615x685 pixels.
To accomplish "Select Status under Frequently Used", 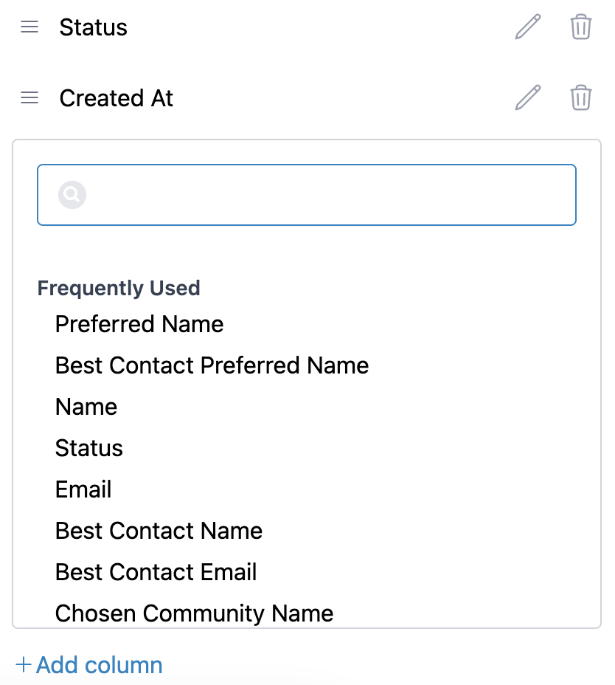I will [89, 448].
